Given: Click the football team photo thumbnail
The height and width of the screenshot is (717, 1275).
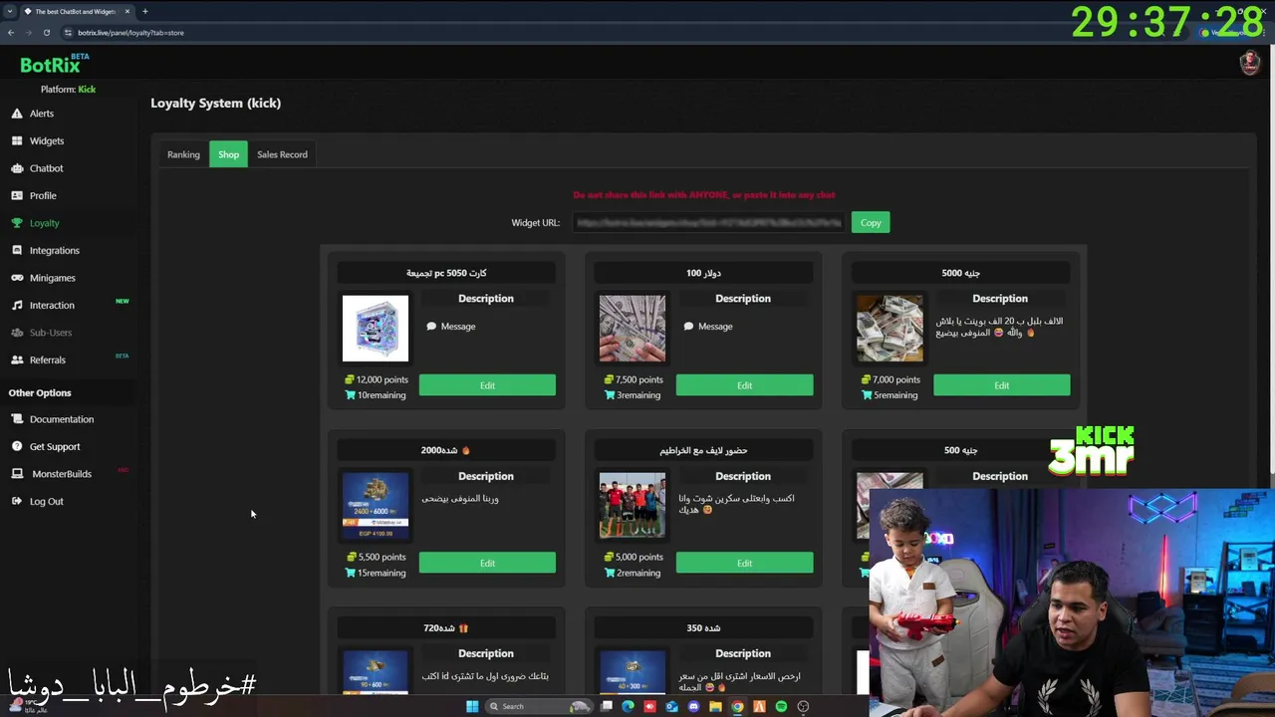Looking at the screenshot, I should pos(633,505).
